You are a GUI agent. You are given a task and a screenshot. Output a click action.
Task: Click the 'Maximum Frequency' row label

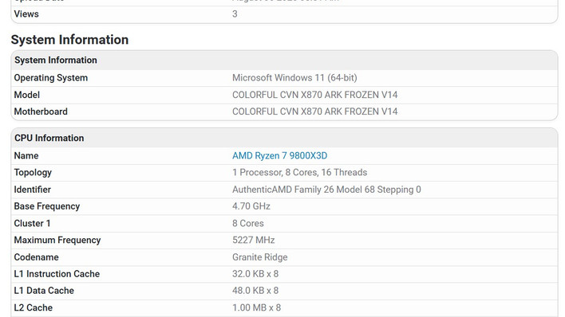click(57, 240)
